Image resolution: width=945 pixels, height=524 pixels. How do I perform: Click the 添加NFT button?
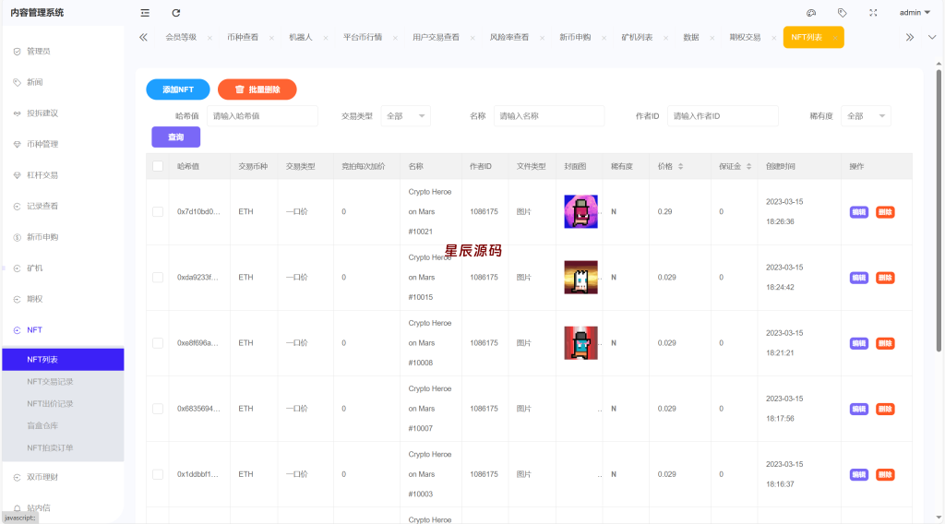click(x=178, y=89)
